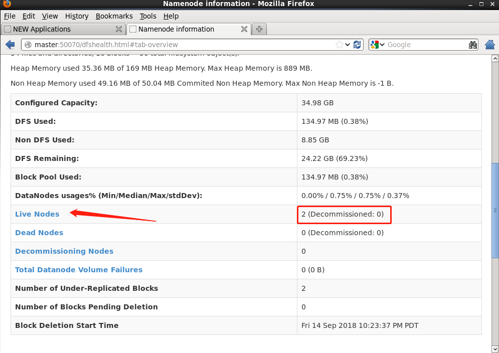Bookmark this page with star icon

[339, 45]
